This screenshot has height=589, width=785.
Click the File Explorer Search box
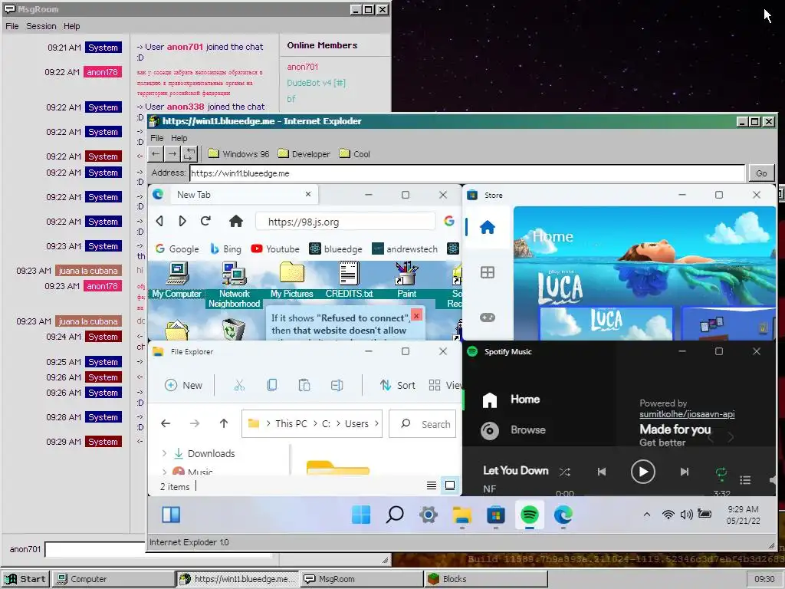pos(422,423)
